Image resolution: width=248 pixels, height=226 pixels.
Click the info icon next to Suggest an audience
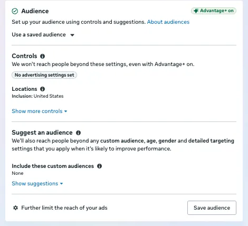tap(78, 133)
